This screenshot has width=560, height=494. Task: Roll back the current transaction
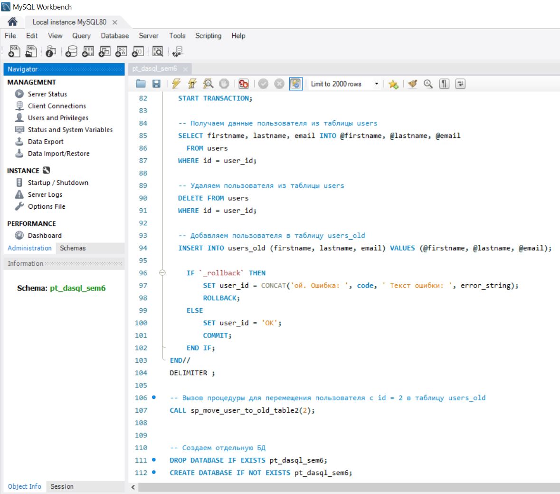(279, 84)
